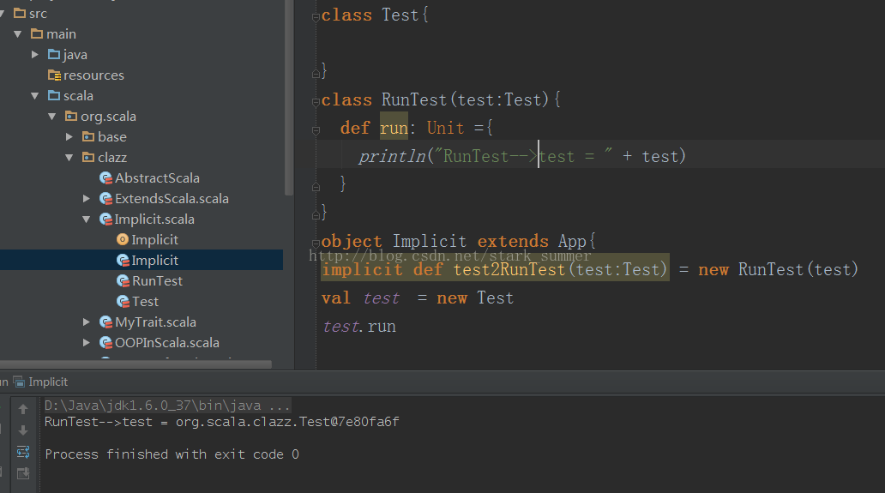
Task: Collapse the Implicit.scala file node
Action: [87, 219]
